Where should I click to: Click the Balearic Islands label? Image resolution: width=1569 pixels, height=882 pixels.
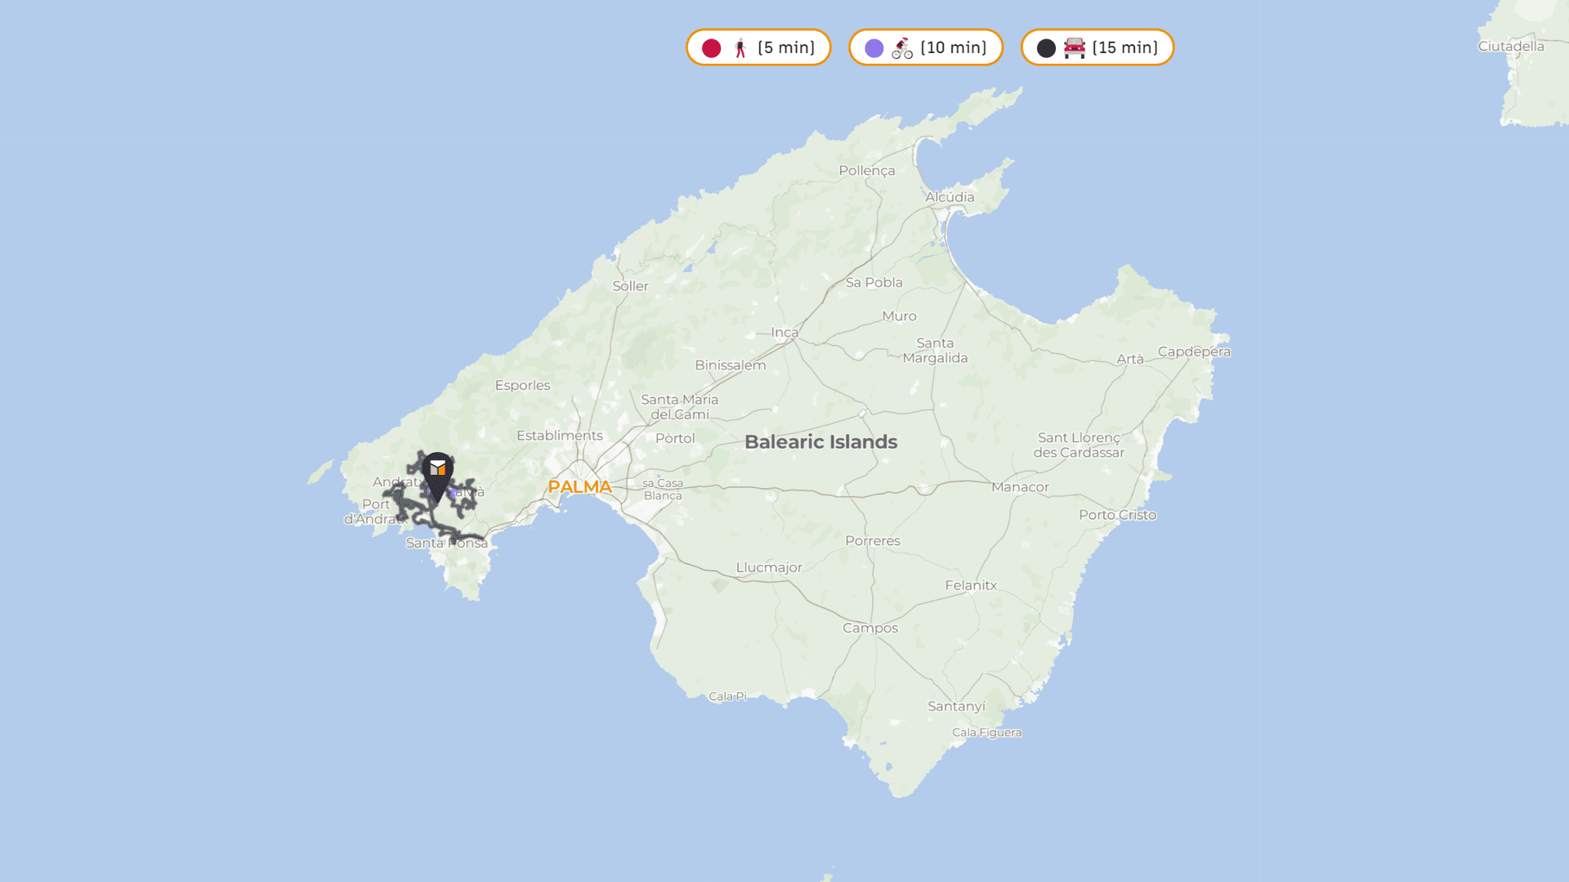tap(821, 442)
